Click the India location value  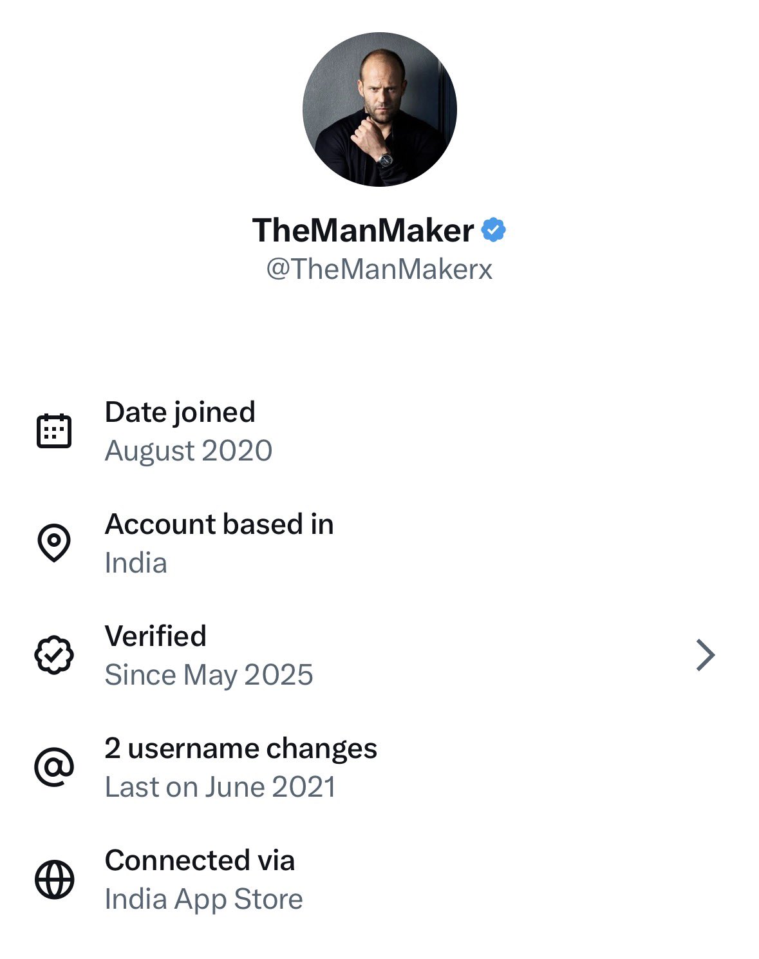pos(136,563)
